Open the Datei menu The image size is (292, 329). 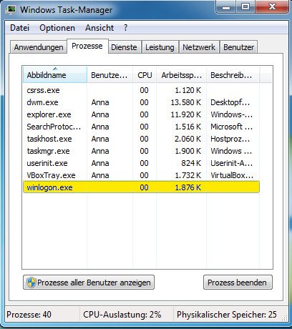coord(19,28)
